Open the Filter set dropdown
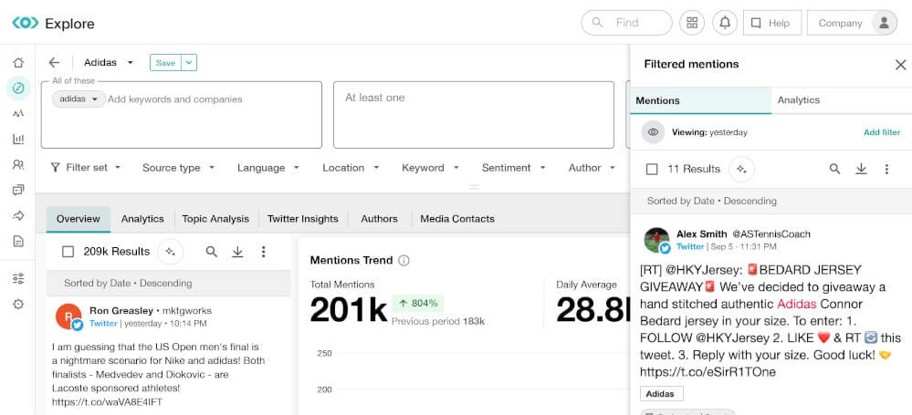The height and width of the screenshot is (415, 912). [86, 168]
